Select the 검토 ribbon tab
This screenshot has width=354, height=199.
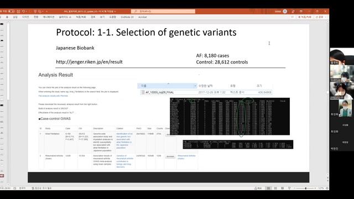[x=93, y=17]
